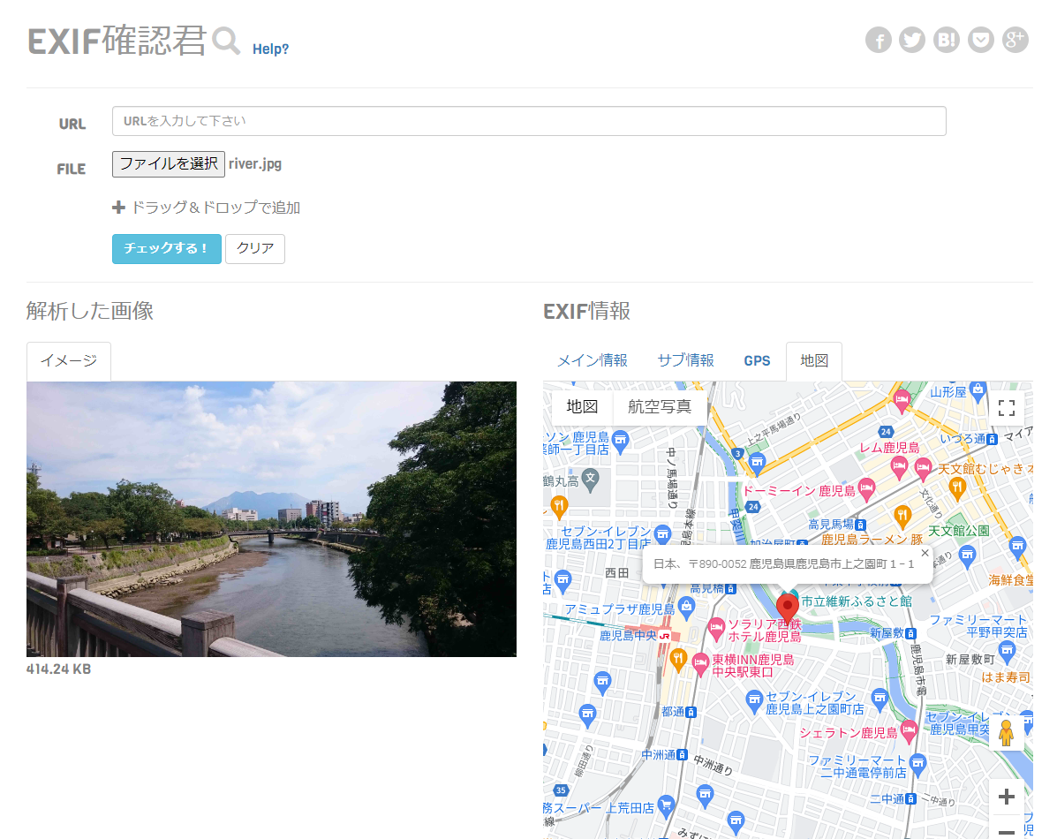Click the レム鹿児島 hotel marker
Image resolution: width=1057 pixels, height=839 pixels.
tap(899, 466)
